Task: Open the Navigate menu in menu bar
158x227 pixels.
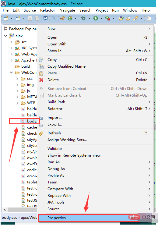Action: coord(67,10)
